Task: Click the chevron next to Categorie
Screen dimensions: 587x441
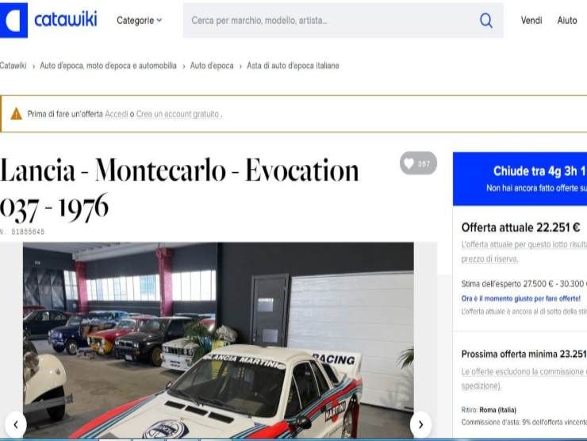Action: (x=159, y=20)
